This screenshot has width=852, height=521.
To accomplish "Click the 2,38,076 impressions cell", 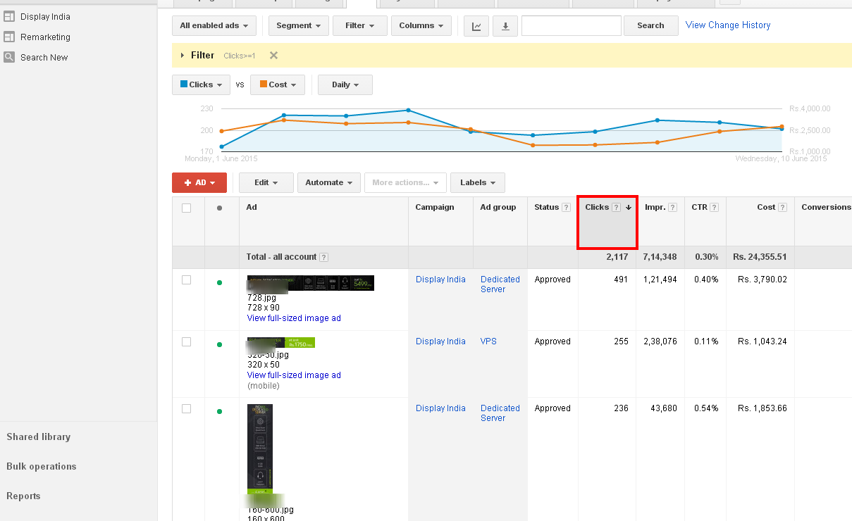I will (x=660, y=341).
